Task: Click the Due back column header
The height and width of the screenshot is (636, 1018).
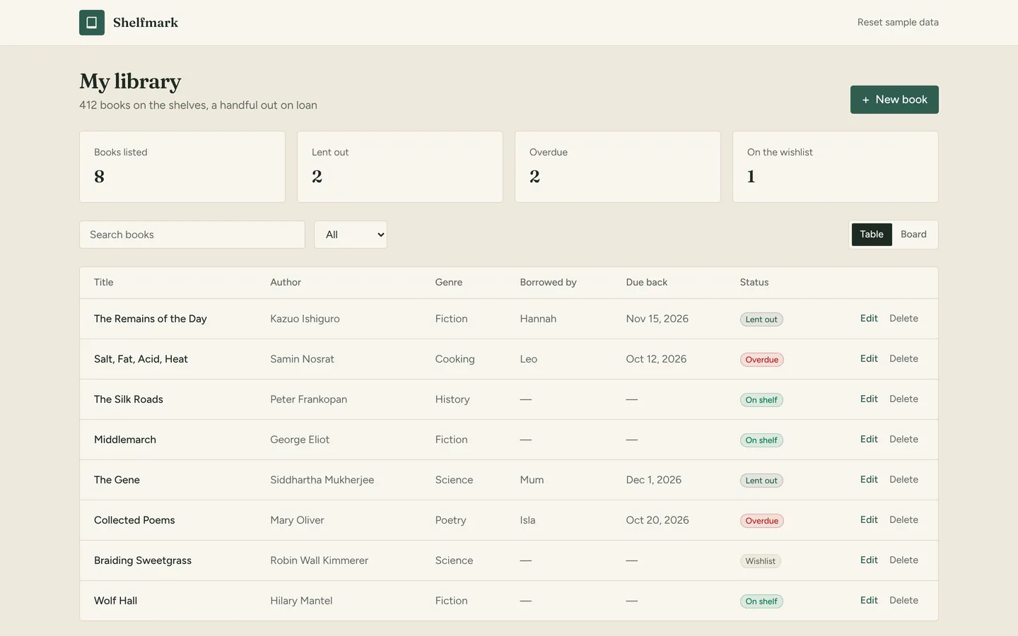Action: (647, 283)
